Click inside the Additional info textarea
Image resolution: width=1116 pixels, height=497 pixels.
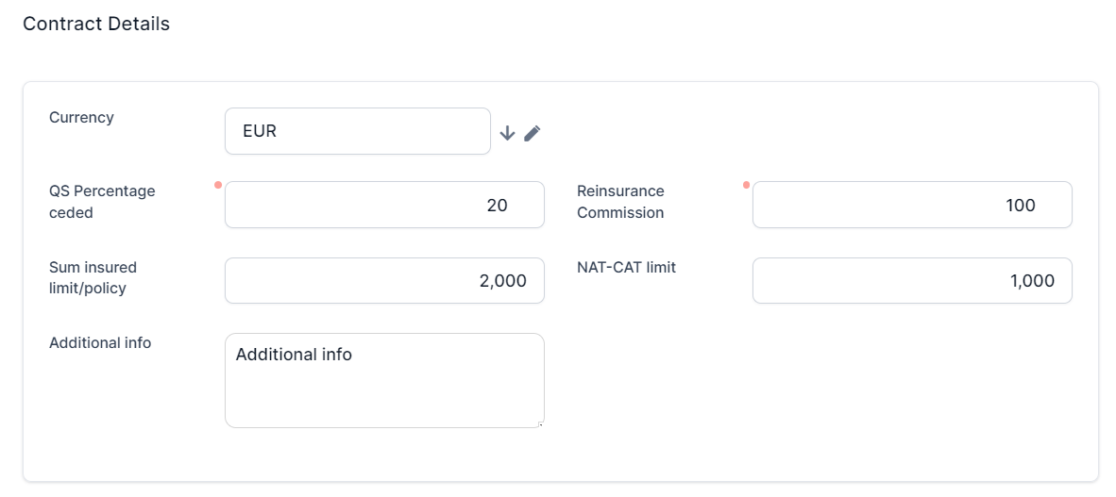(x=384, y=380)
